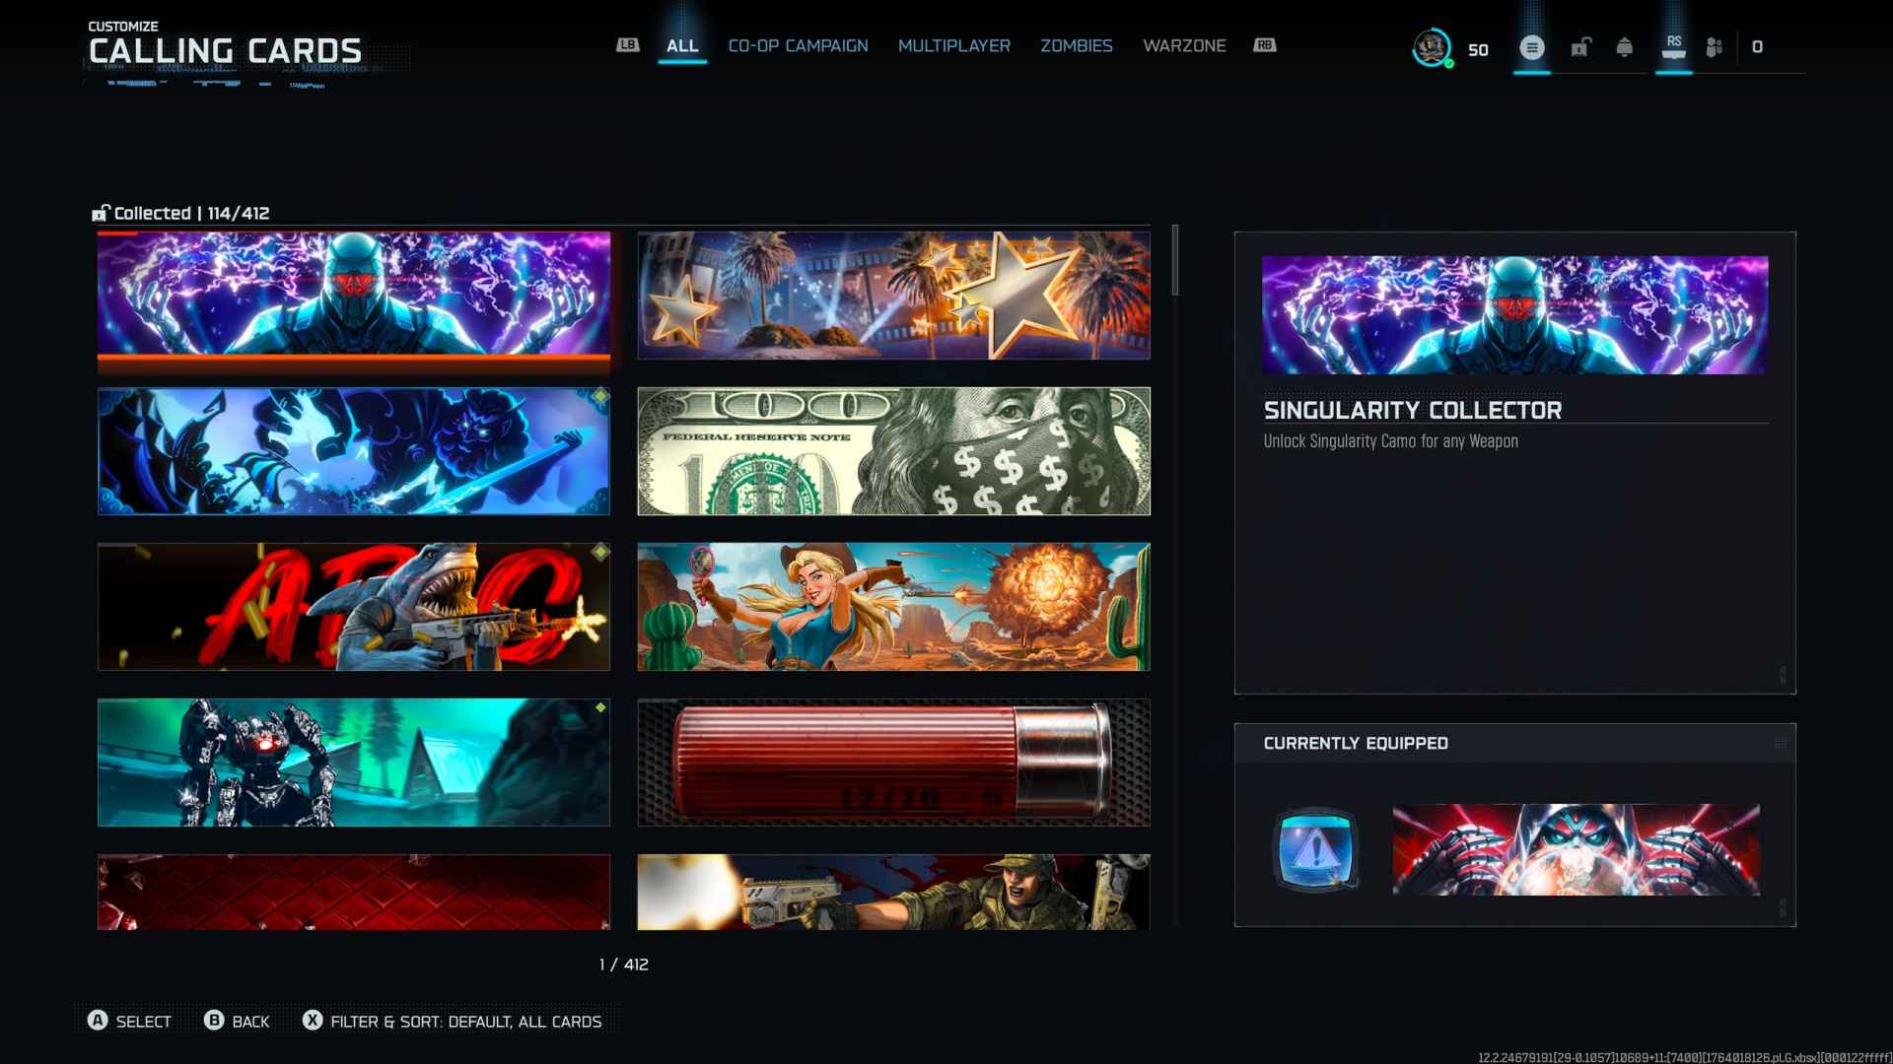This screenshot has height=1064, width=1893.
Task: Switch to the Co-Op Campaign tab
Action: coord(798,45)
